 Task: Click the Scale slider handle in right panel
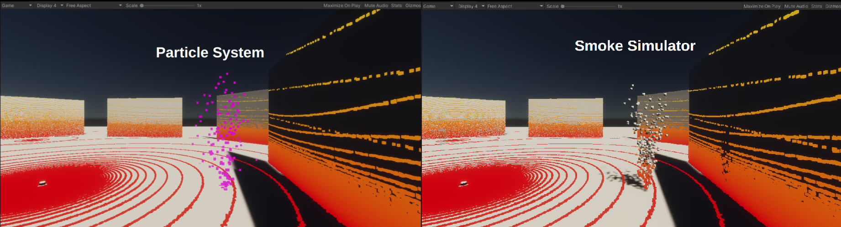pyautogui.click(x=562, y=6)
